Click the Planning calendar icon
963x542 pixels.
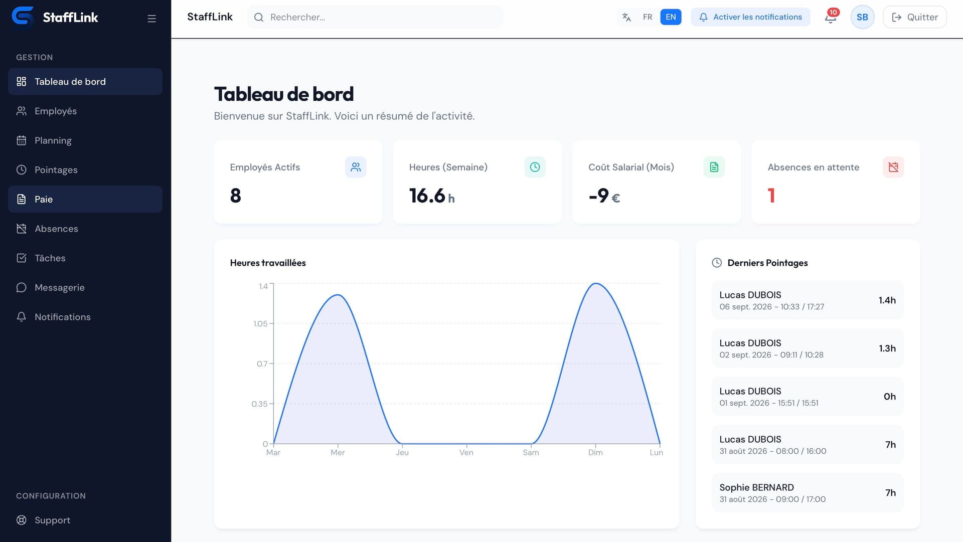point(21,140)
